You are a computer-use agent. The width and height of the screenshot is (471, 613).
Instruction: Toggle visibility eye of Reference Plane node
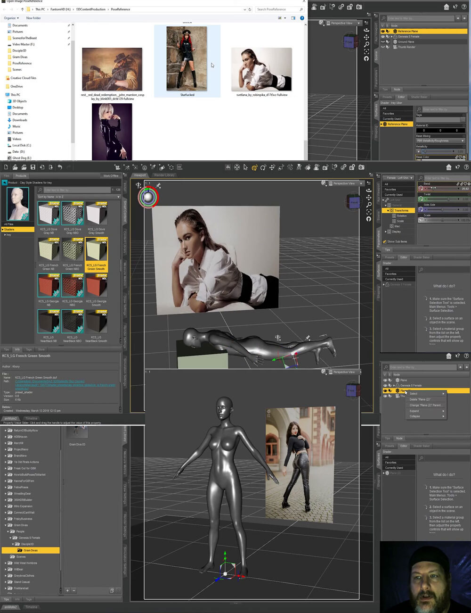[x=383, y=31]
